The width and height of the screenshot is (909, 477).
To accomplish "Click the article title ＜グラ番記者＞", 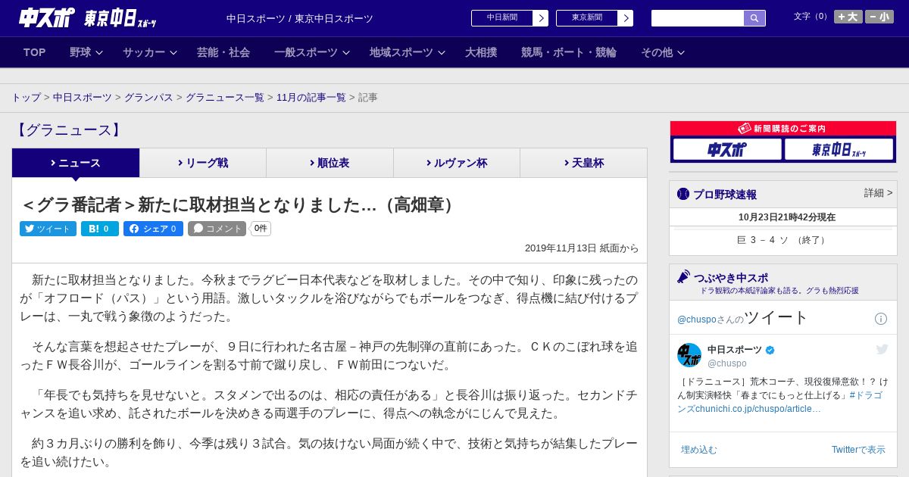I will [239, 205].
